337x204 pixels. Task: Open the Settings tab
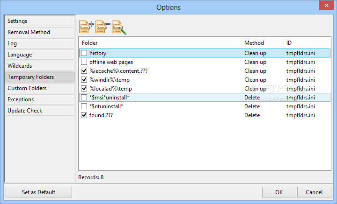(39, 21)
